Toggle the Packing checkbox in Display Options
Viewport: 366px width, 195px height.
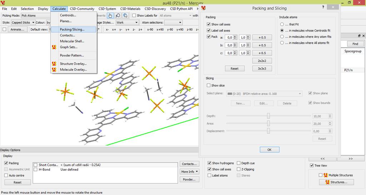(6, 163)
